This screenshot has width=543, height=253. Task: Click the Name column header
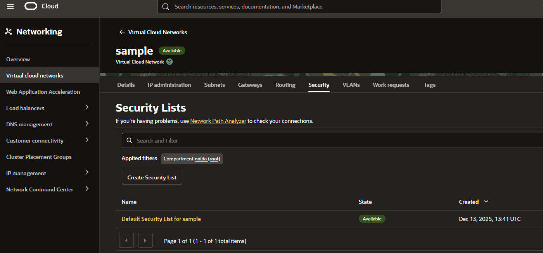tap(129, 202)
